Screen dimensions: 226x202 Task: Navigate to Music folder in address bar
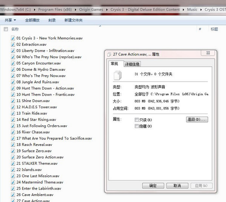[192, 10]
